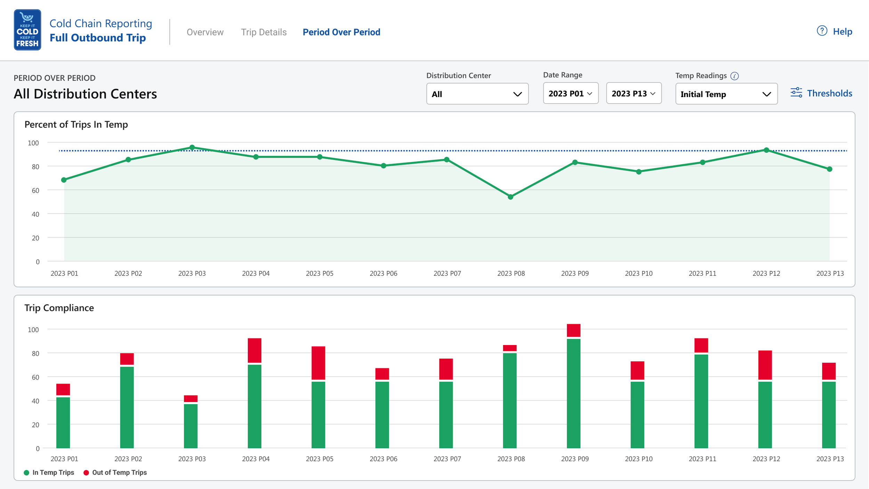The height and width of the screenshot is (489, 869).
Task: Click the Temp Readings info icon
Action: [x=734, y=76]
